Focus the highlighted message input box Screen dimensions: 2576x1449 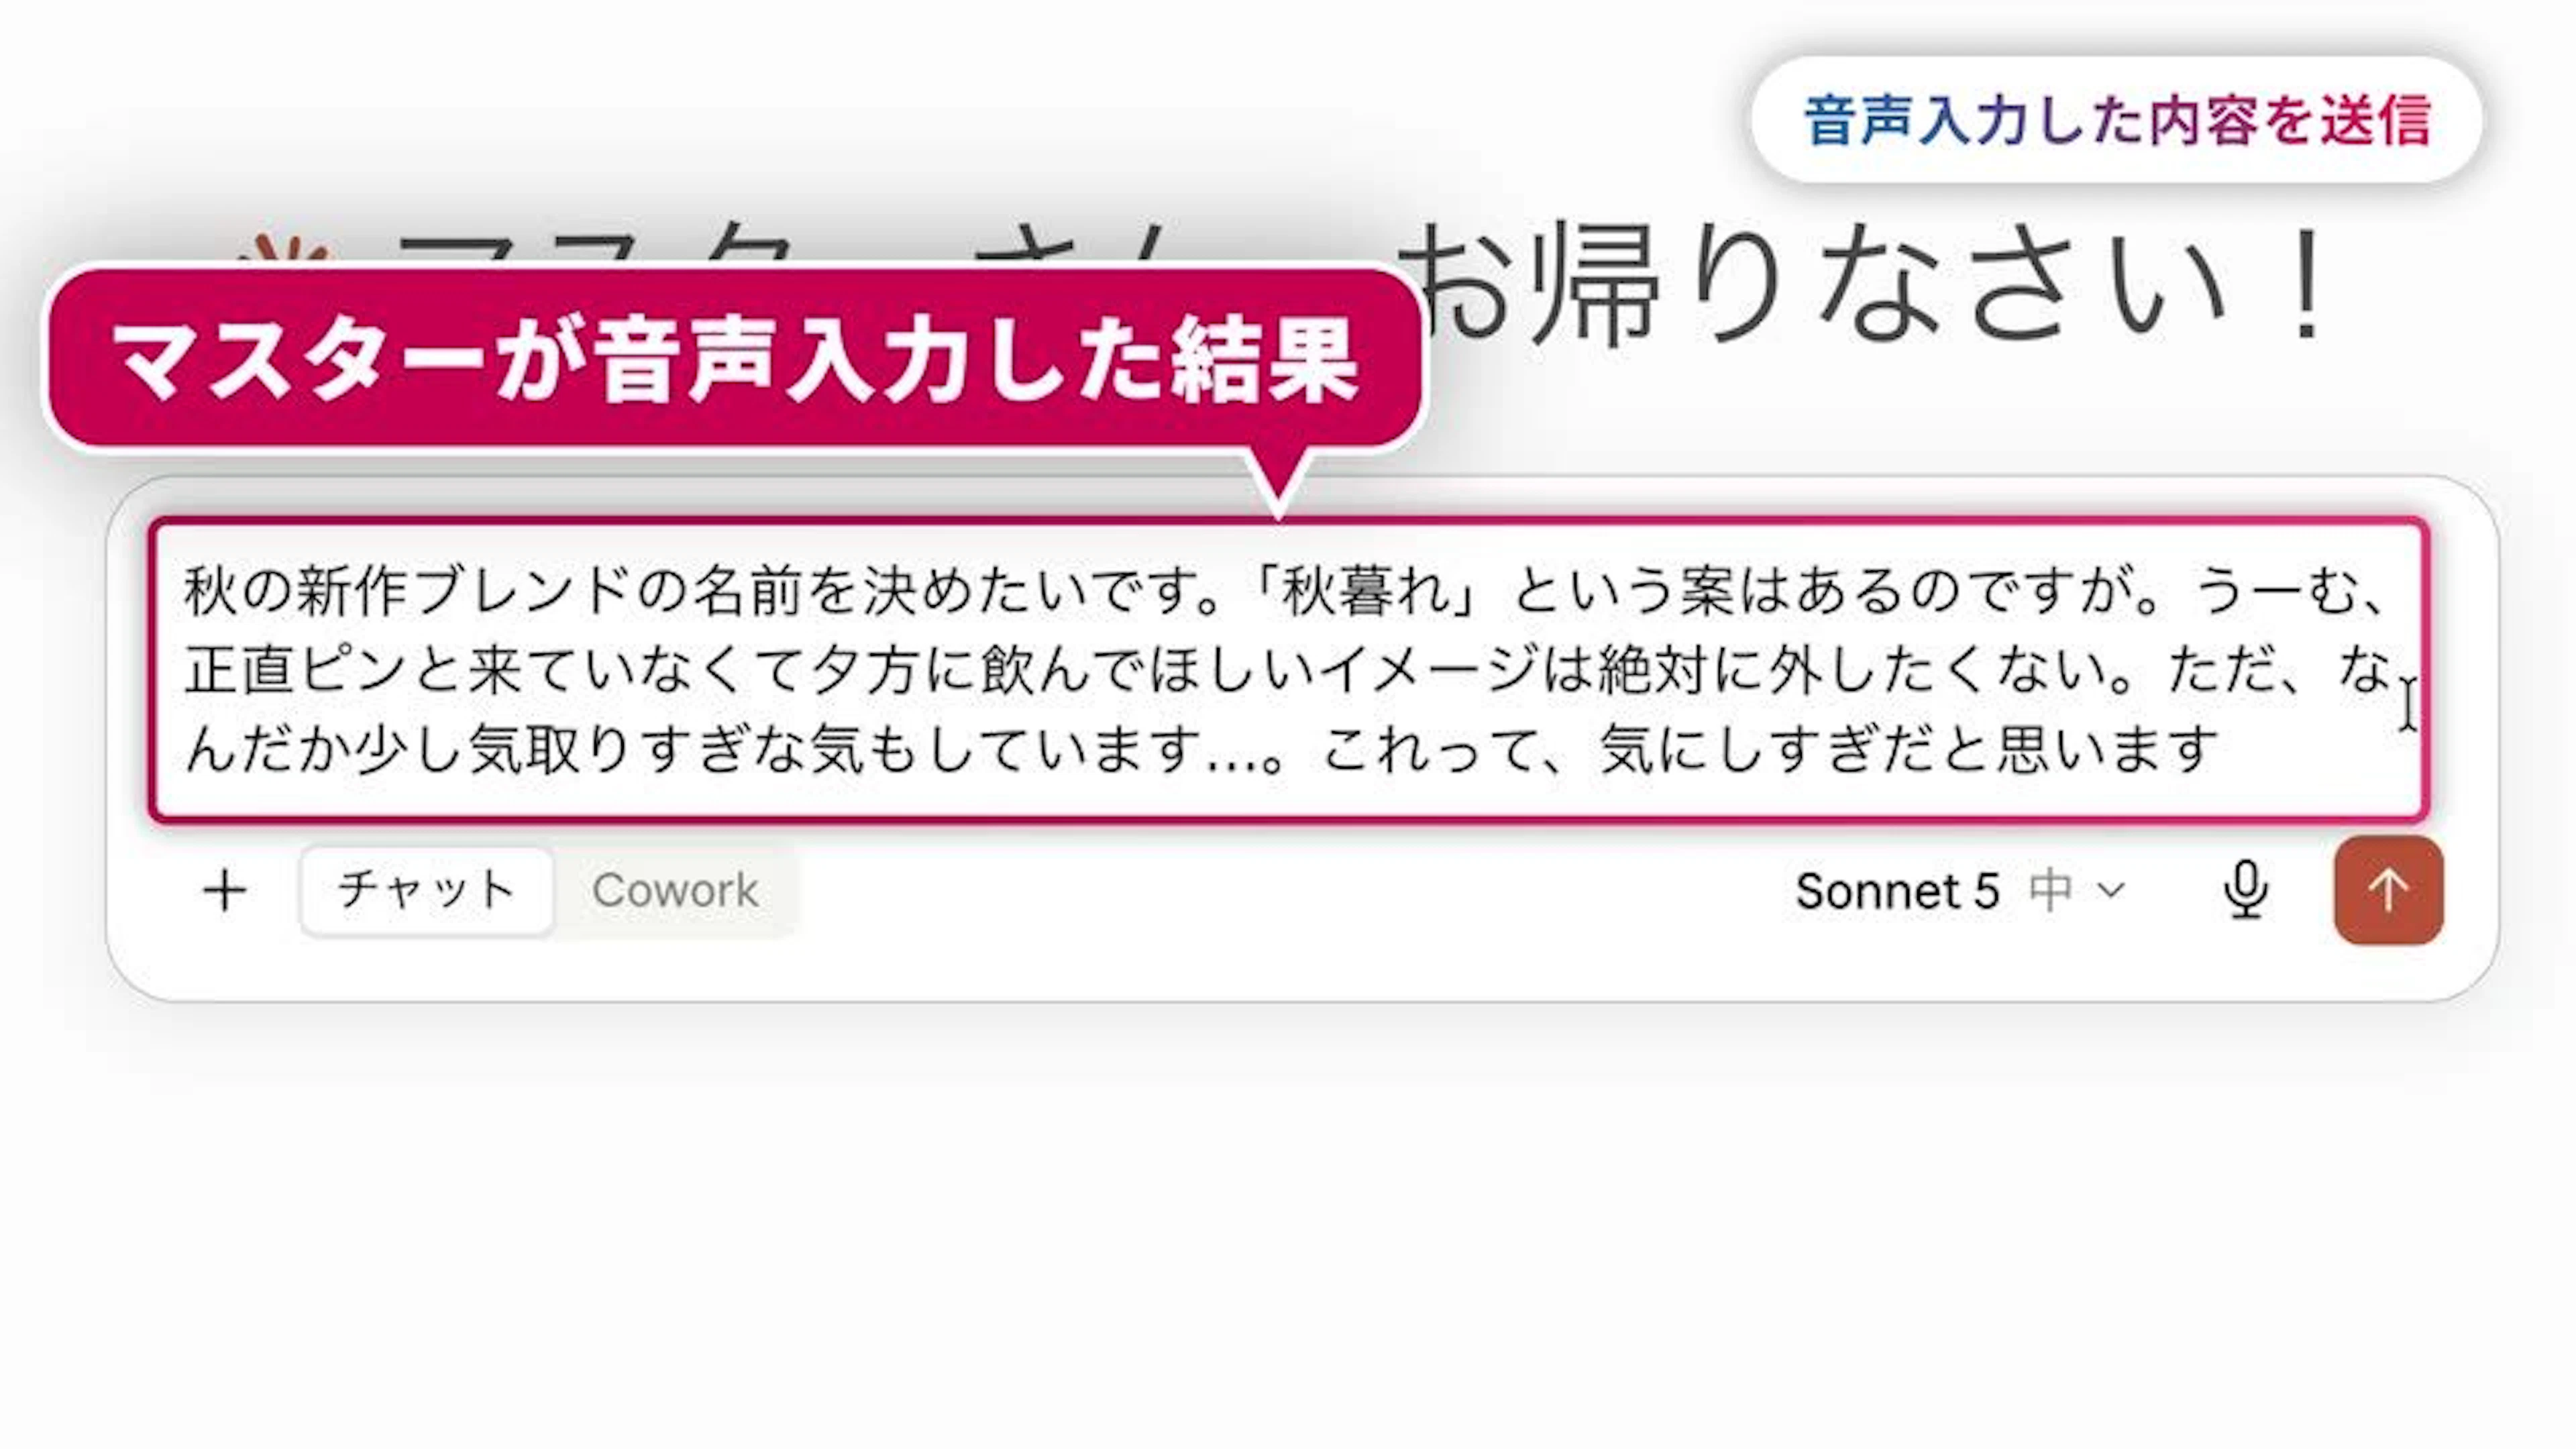point(1288,670)
